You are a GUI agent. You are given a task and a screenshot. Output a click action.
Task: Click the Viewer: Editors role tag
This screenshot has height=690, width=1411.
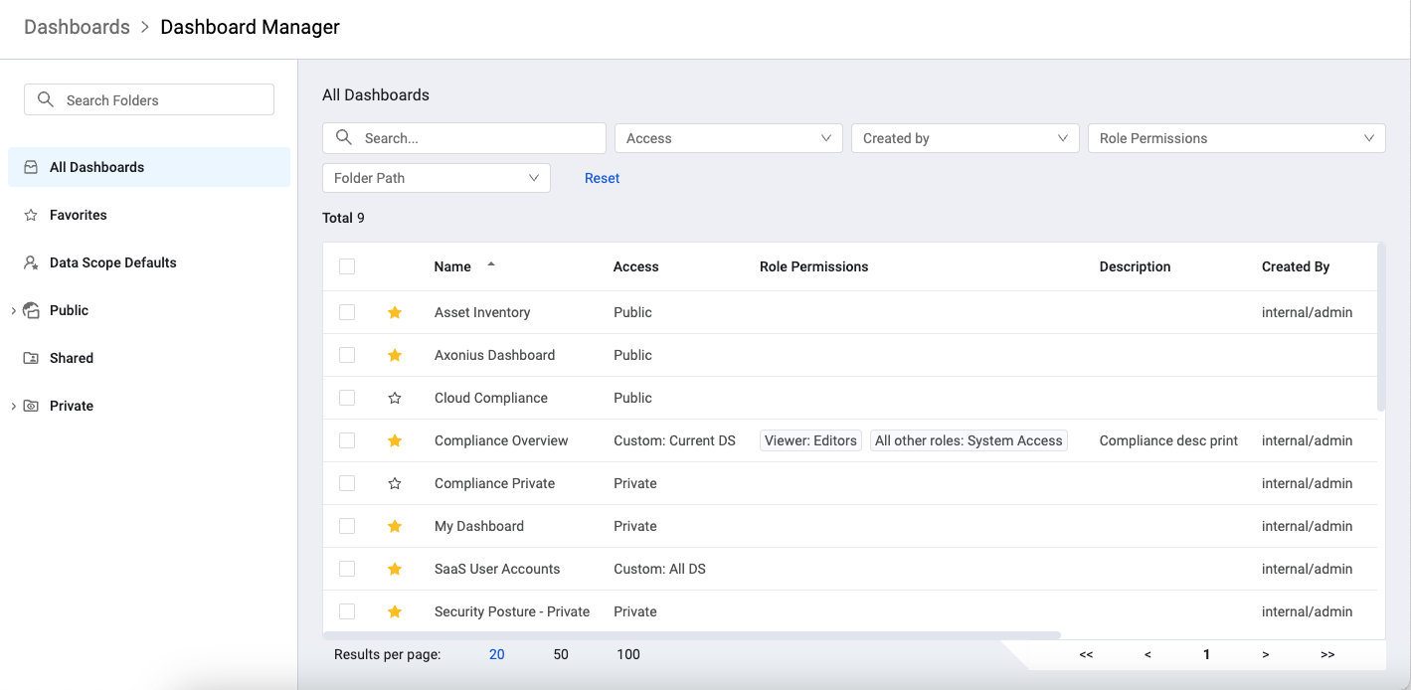point(810,440)
